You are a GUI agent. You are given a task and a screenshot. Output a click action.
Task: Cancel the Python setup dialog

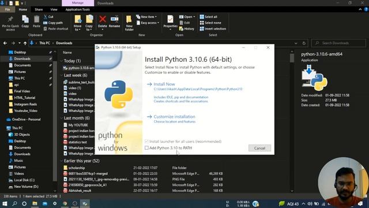(259, 148)
